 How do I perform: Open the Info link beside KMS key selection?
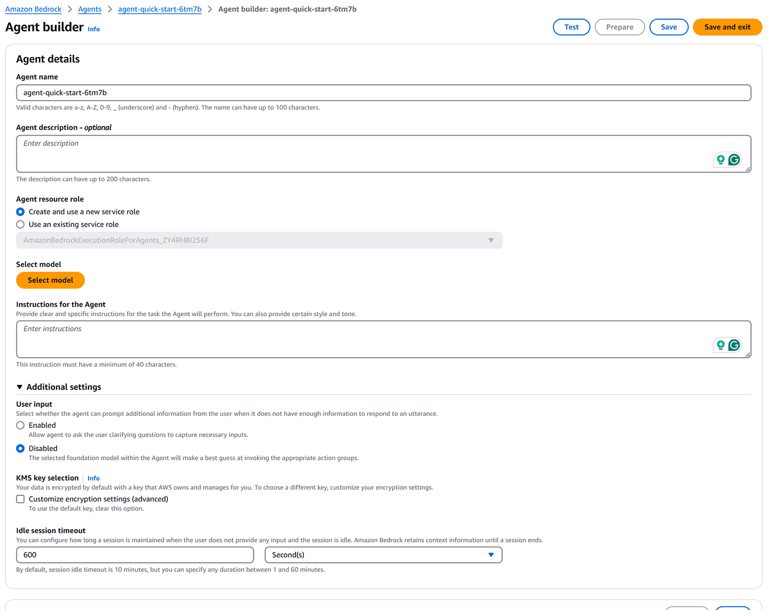click(x=94, y=478)
